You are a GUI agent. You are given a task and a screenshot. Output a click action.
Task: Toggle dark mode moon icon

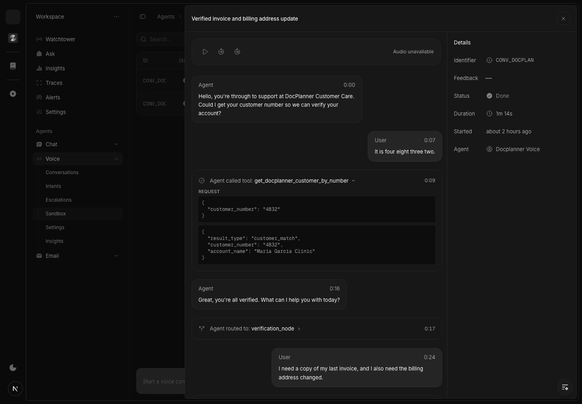point(13,368)
